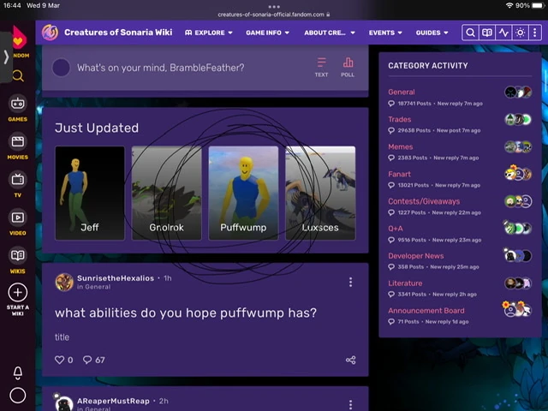This screenshot has width=548, height=411.
Task: Open the Jeff updated page card
Action: tap(90, 193)
